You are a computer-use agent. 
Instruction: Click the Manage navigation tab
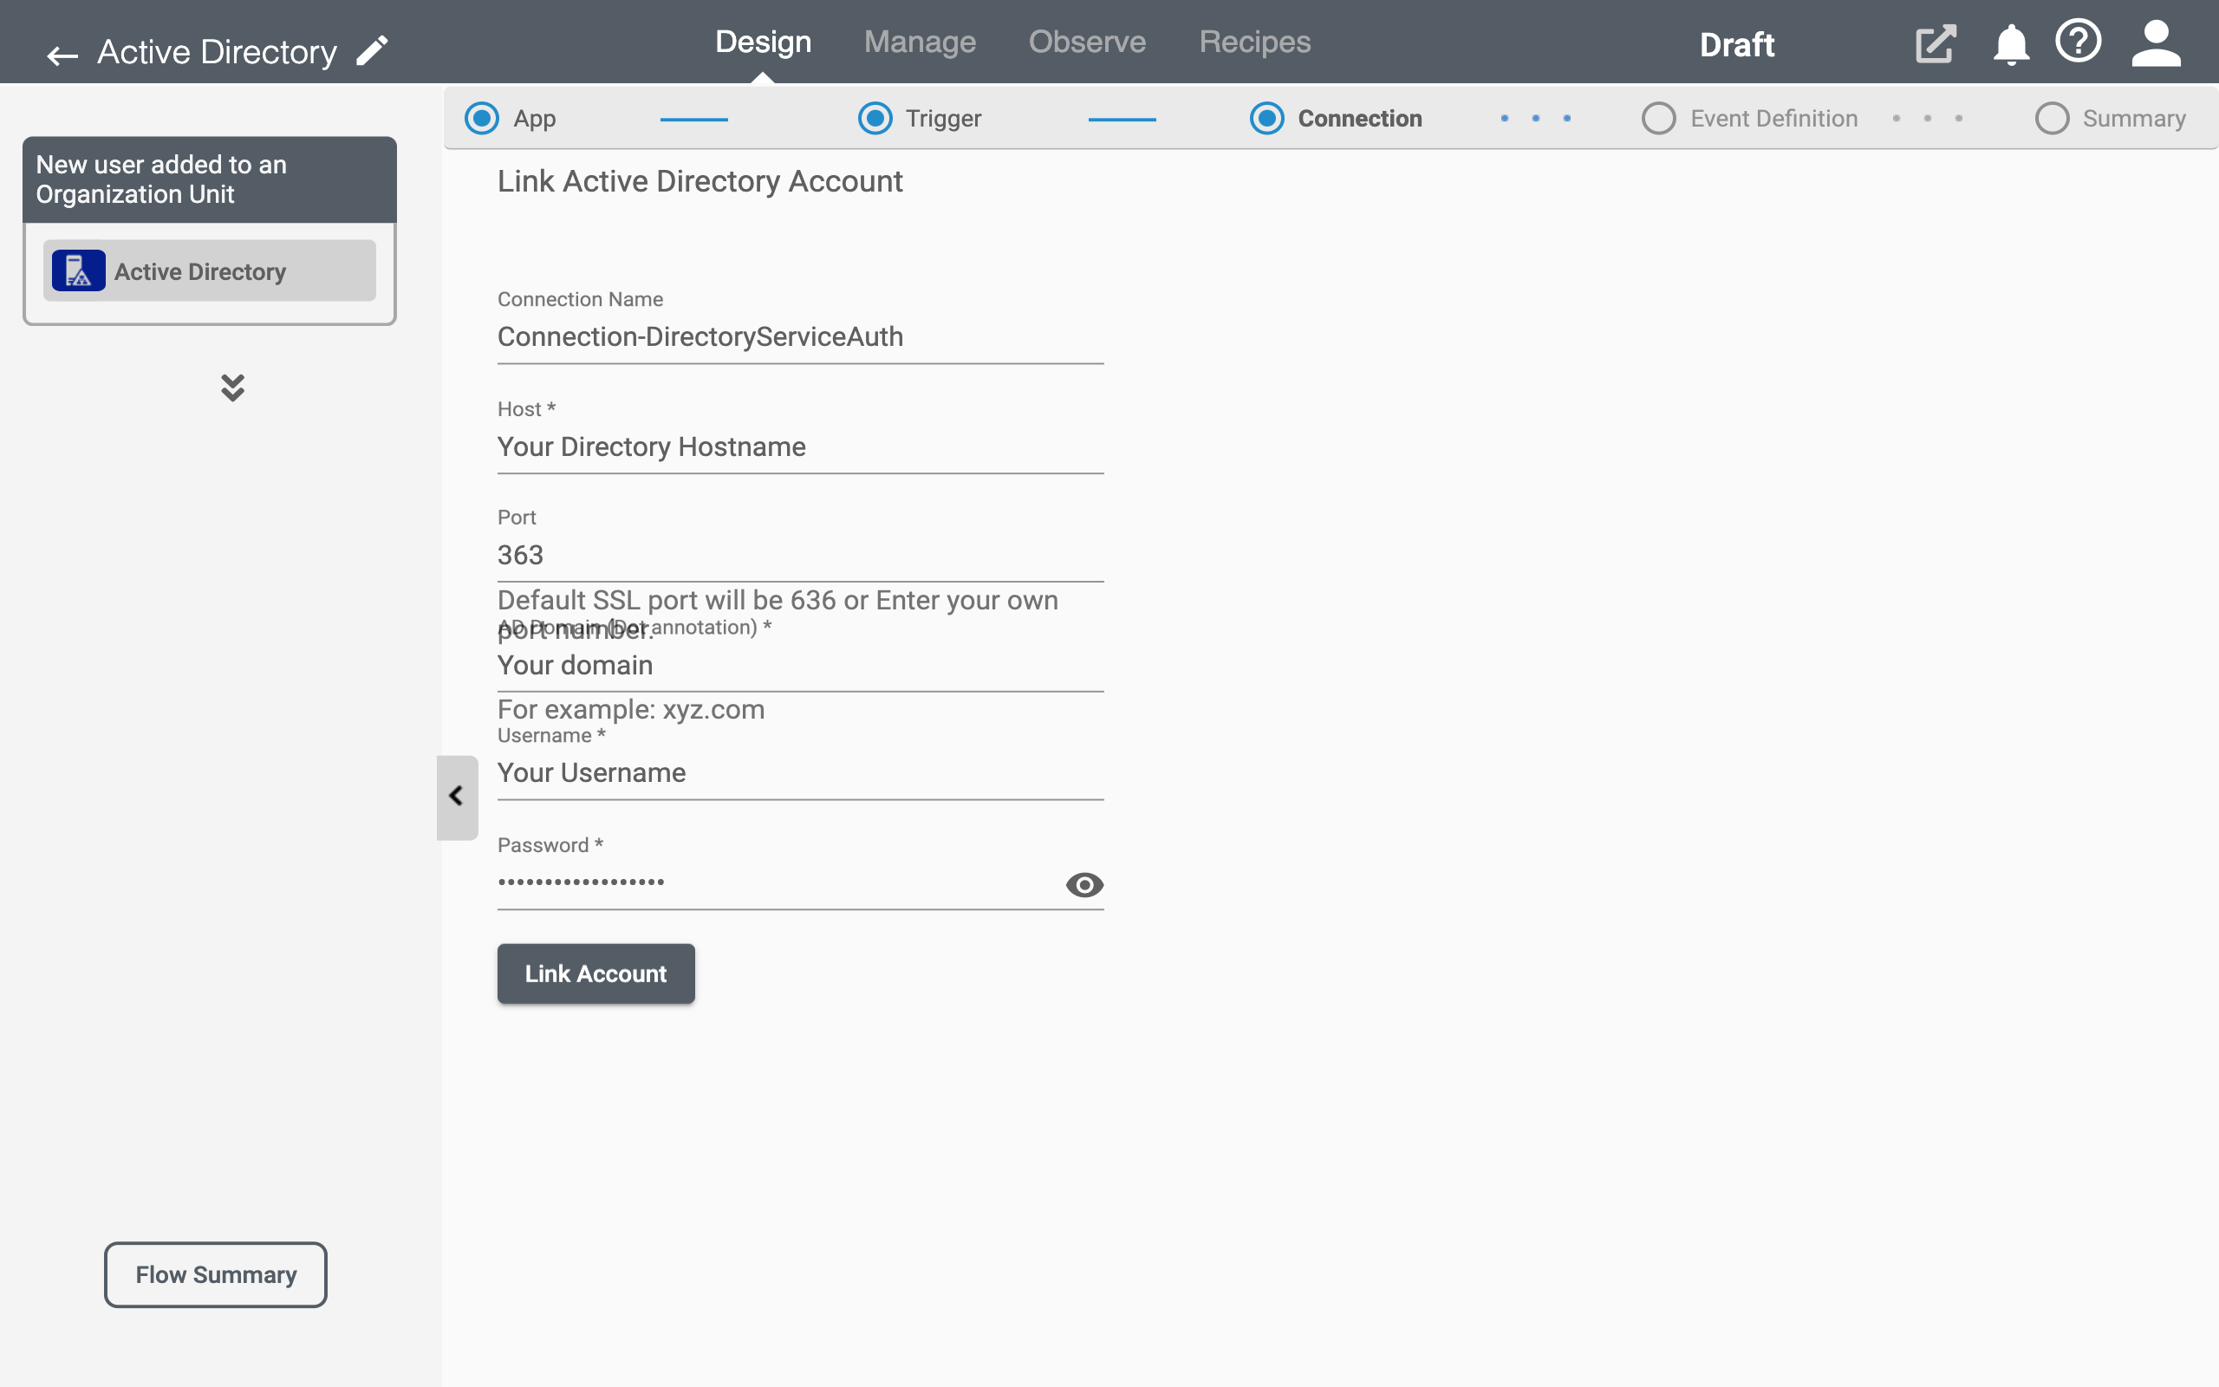point(921,42)
